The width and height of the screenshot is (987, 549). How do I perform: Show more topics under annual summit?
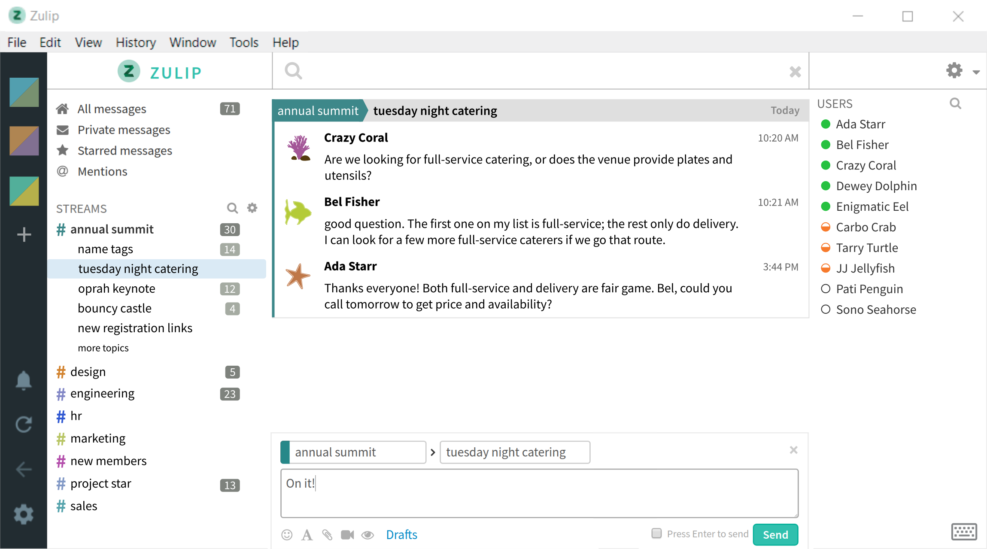[103, 348]
